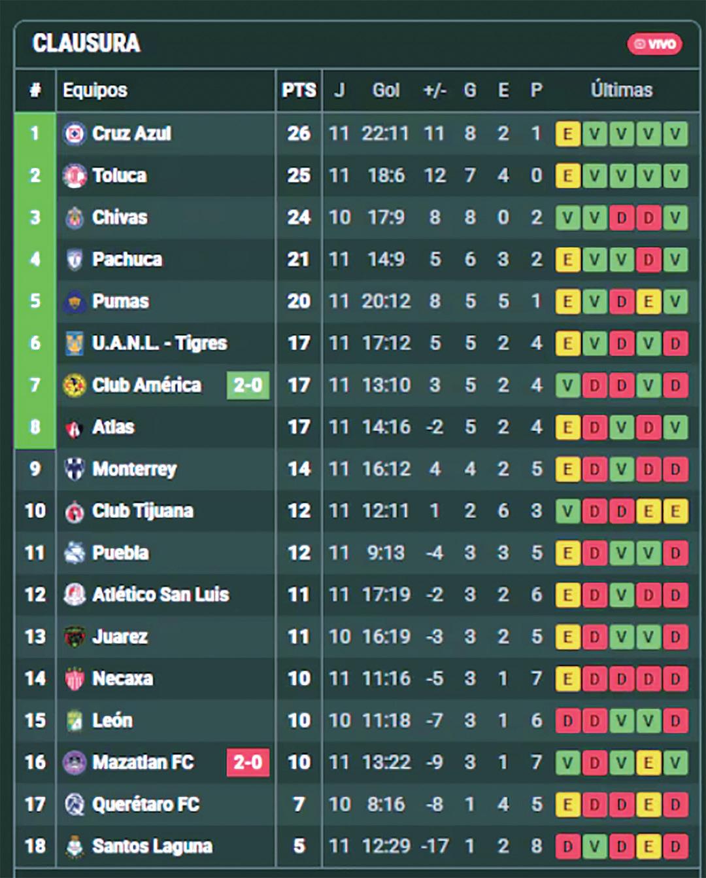Open the U.A.N.L. - Tigres team page
Image resolution: width=706 pixels, height=878 pixels.
(x=160, y=343)
